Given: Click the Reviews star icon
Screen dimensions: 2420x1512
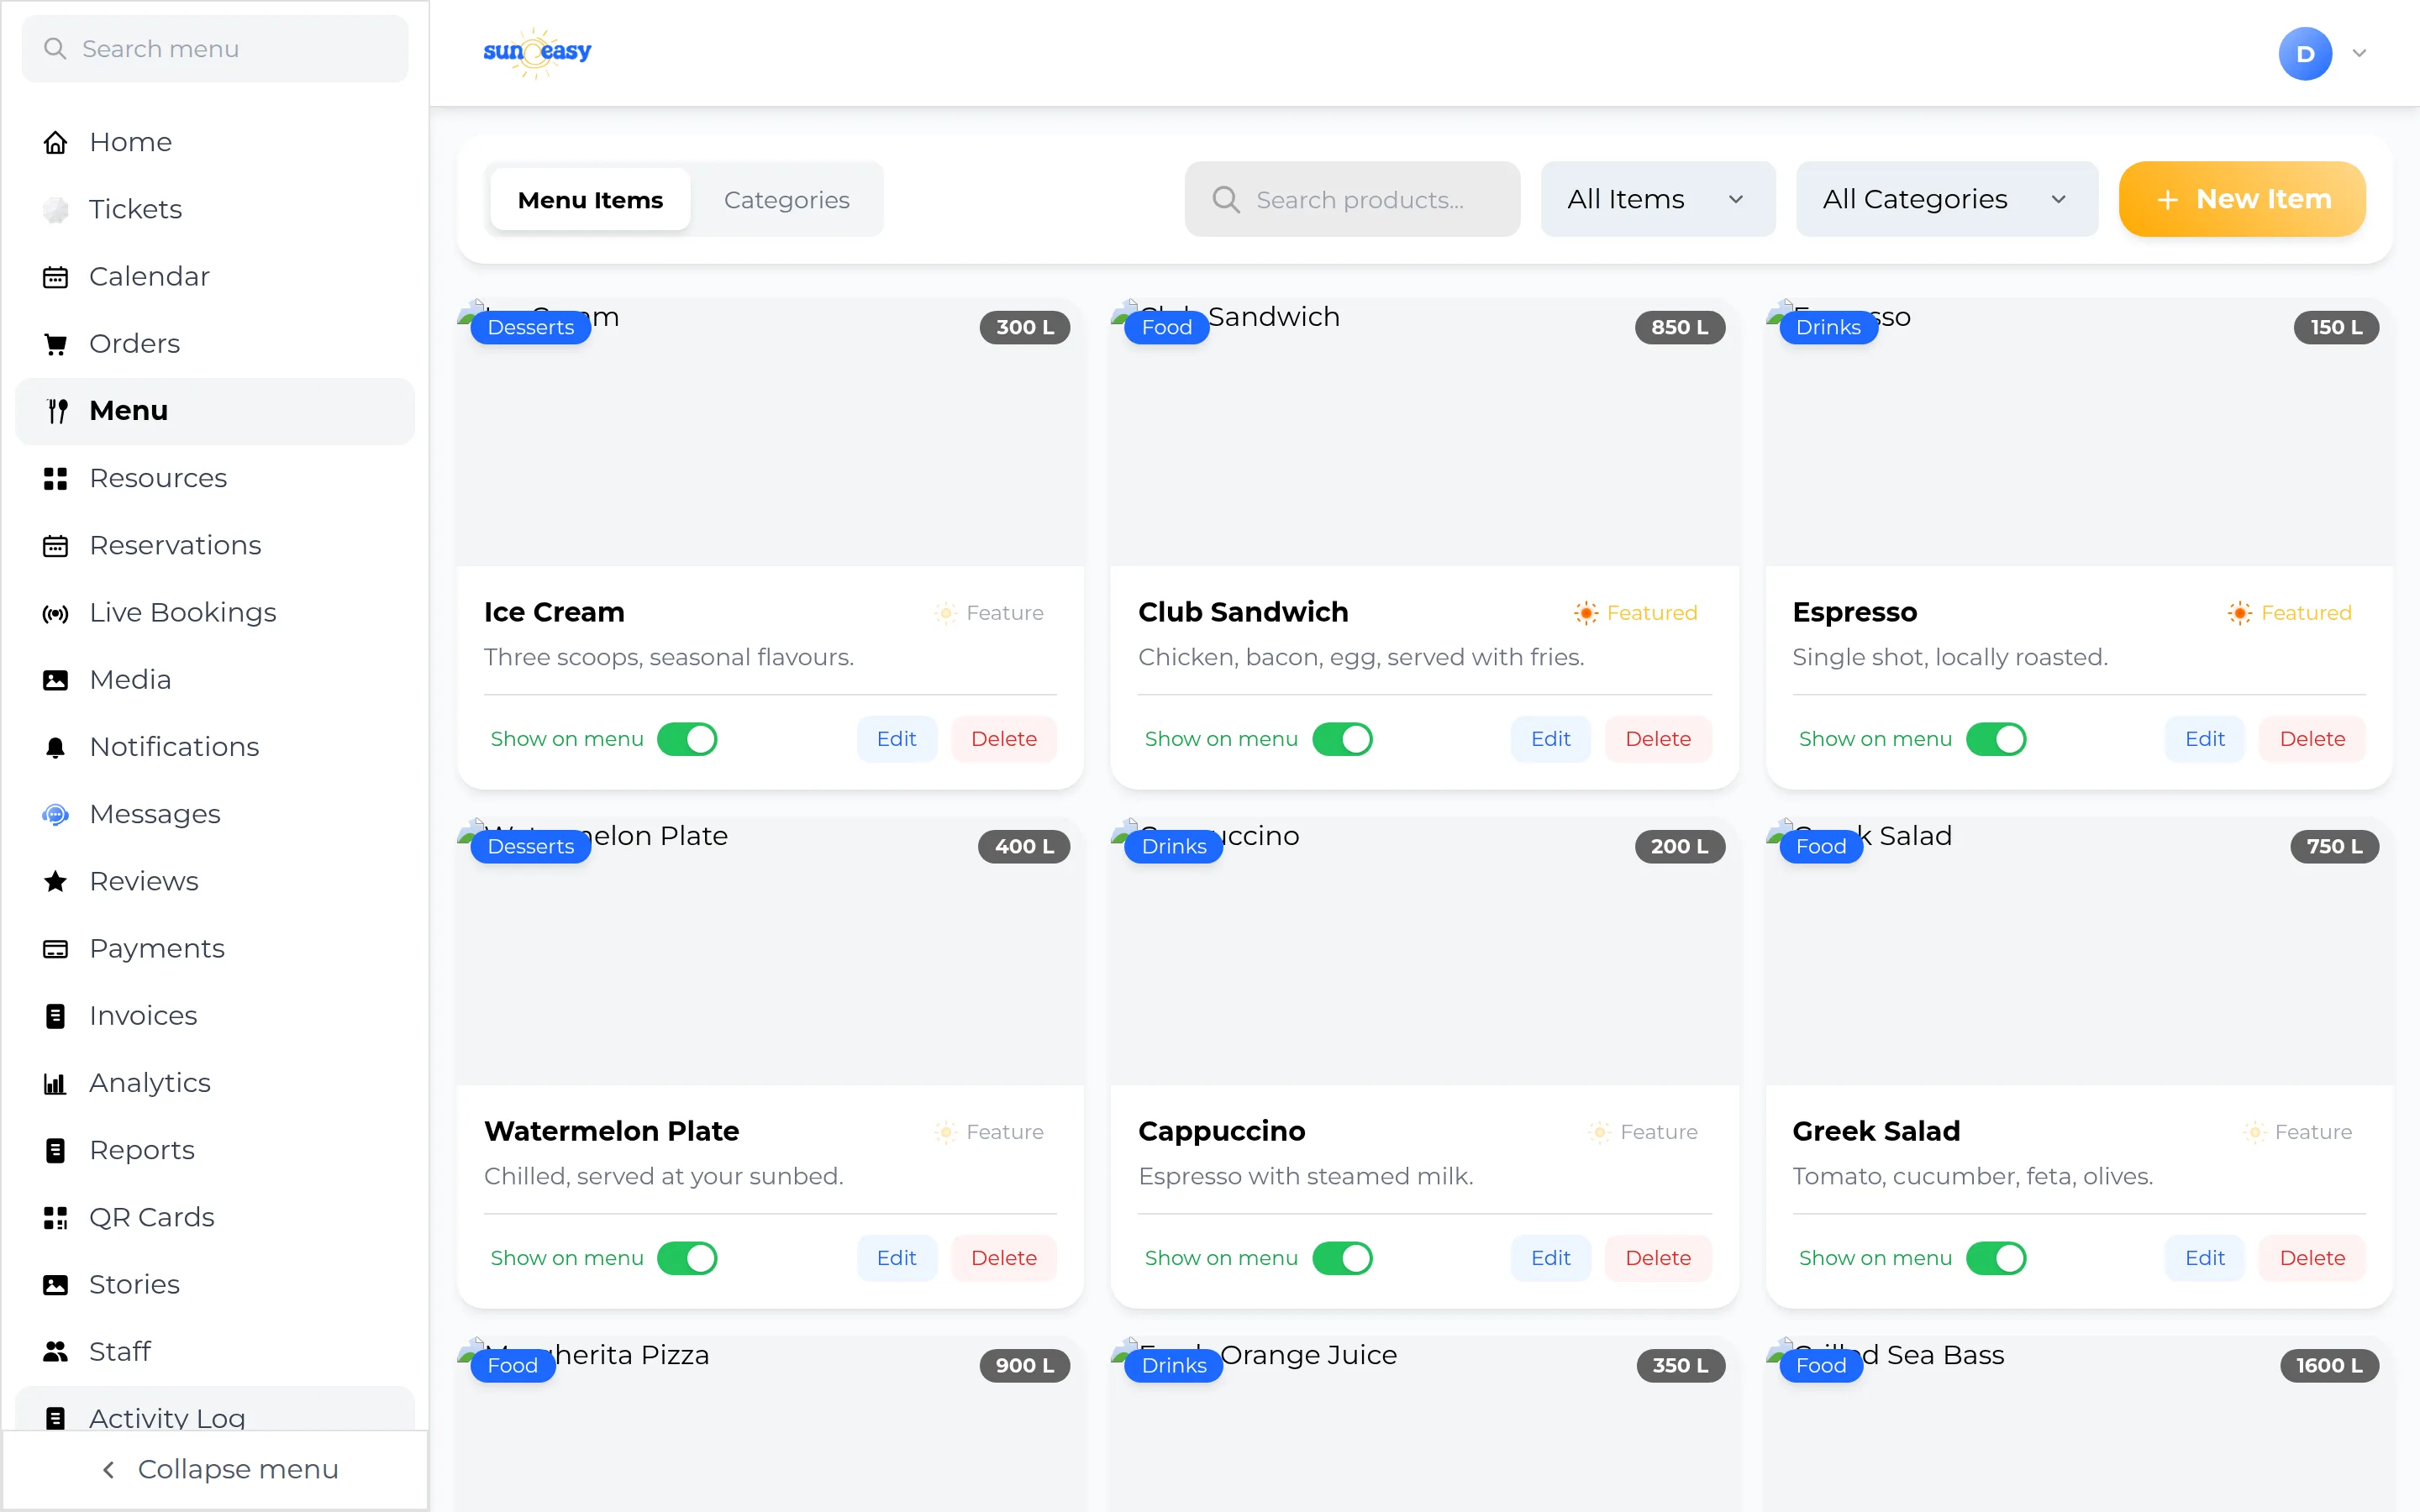Looking at the screenshot, I should (56, 881).
